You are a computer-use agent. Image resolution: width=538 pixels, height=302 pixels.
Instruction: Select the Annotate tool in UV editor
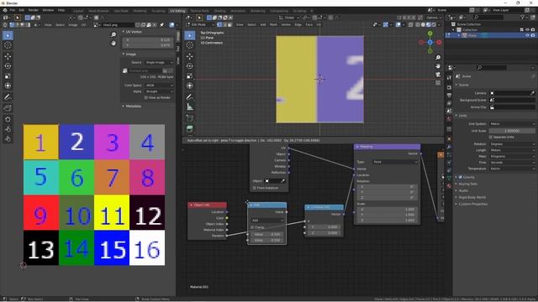(x=8, y=97)
